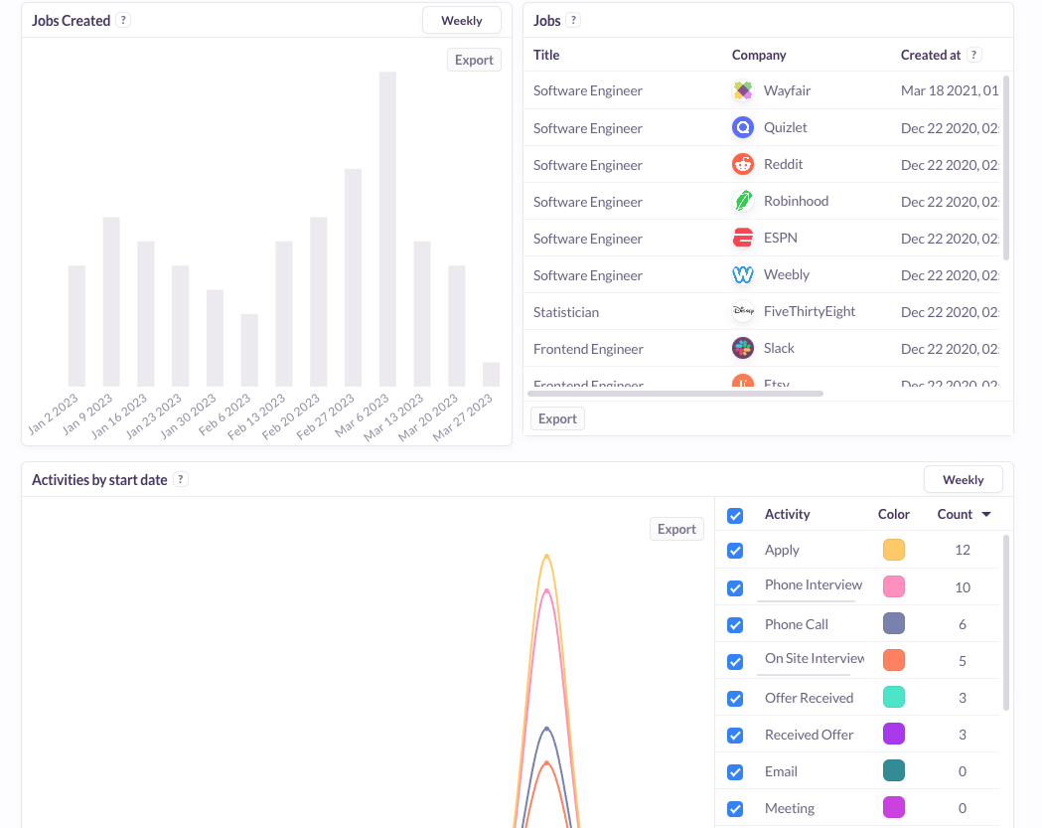Click the Quizlet company logo
The height and width of the screenshot is (828, 1042).
(x=743, y=127)
